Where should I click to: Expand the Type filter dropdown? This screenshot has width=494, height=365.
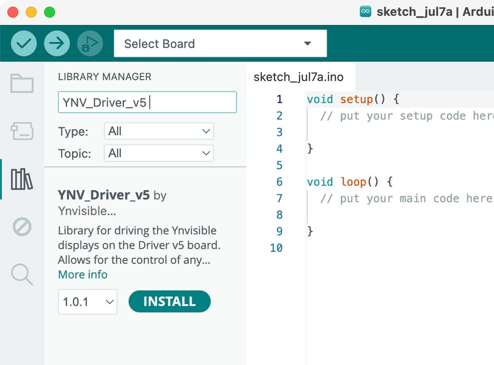(x=159, y=131)
